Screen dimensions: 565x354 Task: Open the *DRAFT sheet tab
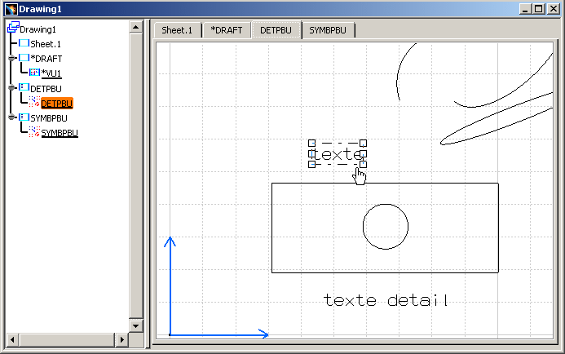tap(226, 30)
